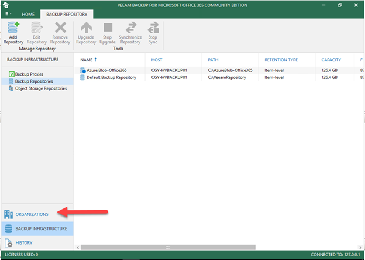Open the application menu hamburger dropdown
Image resolution: width=365 pixels, height=260 pixels.
point(8,14)
